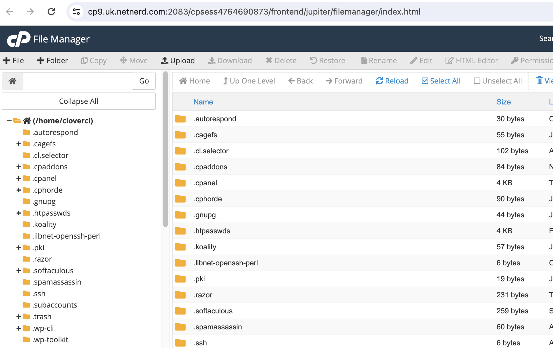Click the Upload toolbar icon
Screen dimensions: 553x348
(x=165, y=61)
